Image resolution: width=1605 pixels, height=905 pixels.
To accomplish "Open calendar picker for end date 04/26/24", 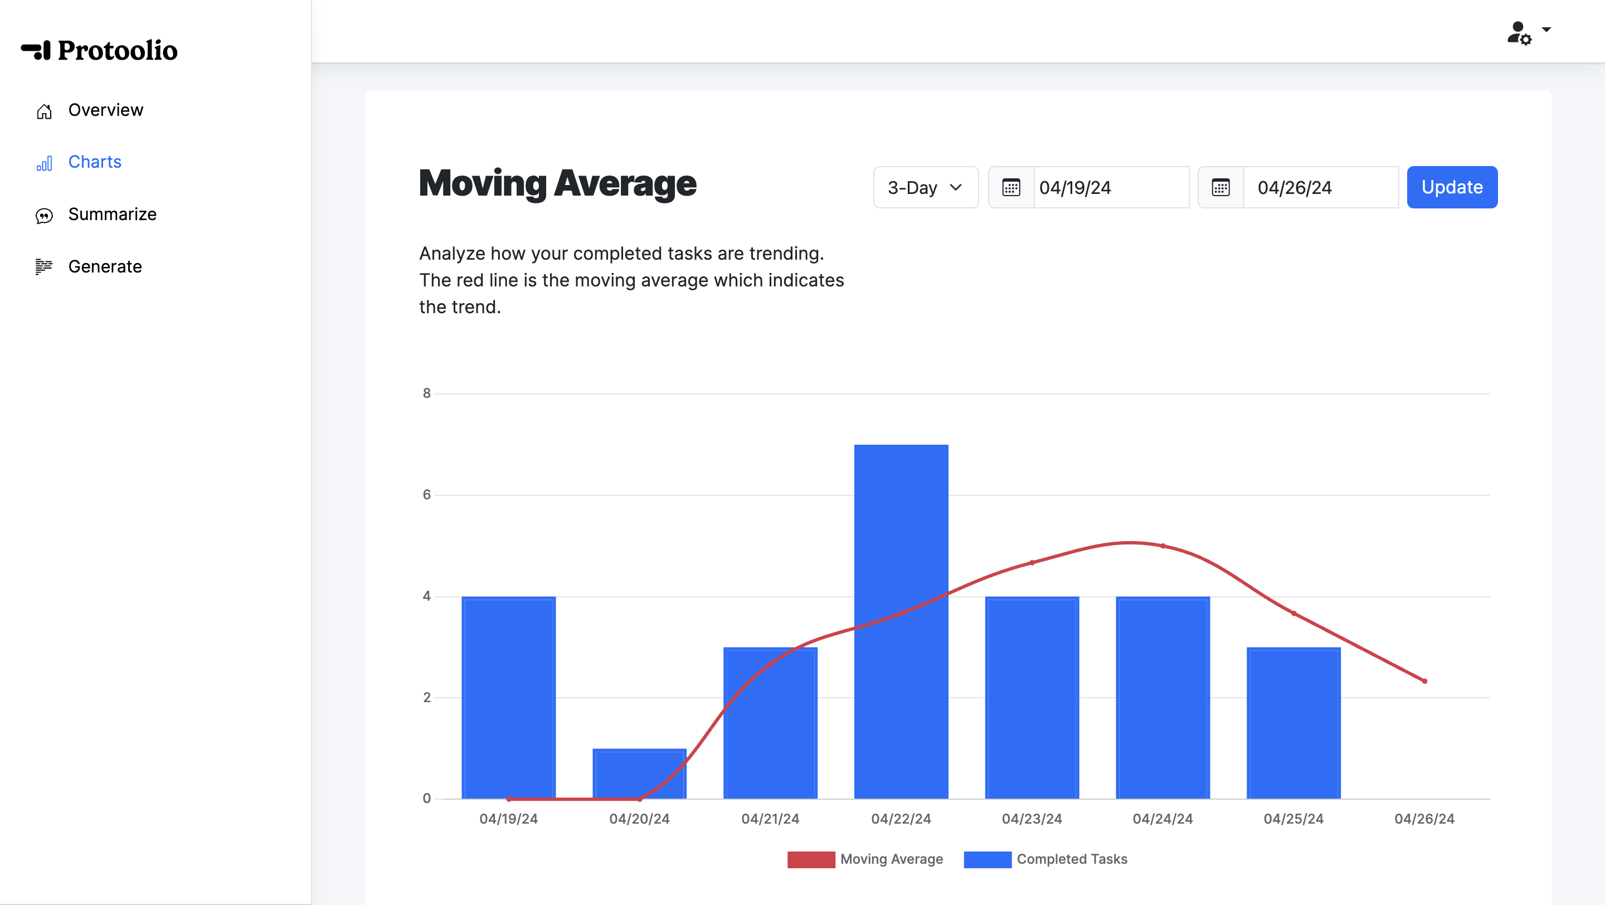I will click(1220, 187).
